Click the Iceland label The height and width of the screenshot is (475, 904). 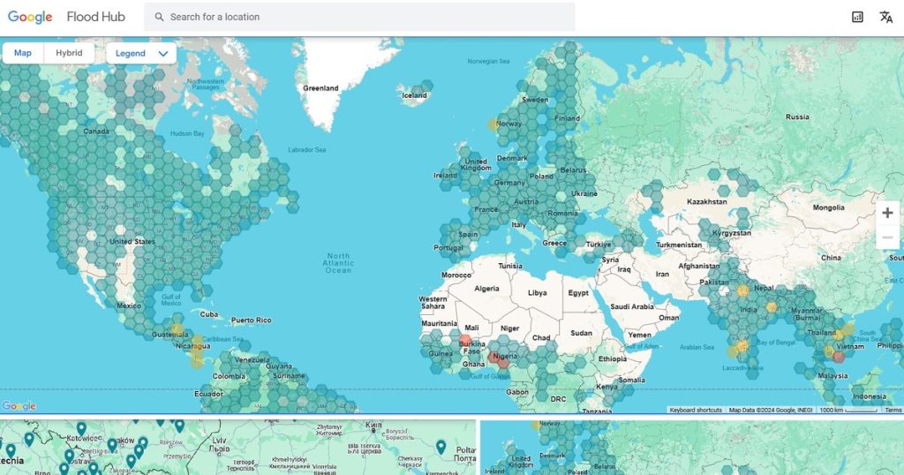(x=415, y=95)
